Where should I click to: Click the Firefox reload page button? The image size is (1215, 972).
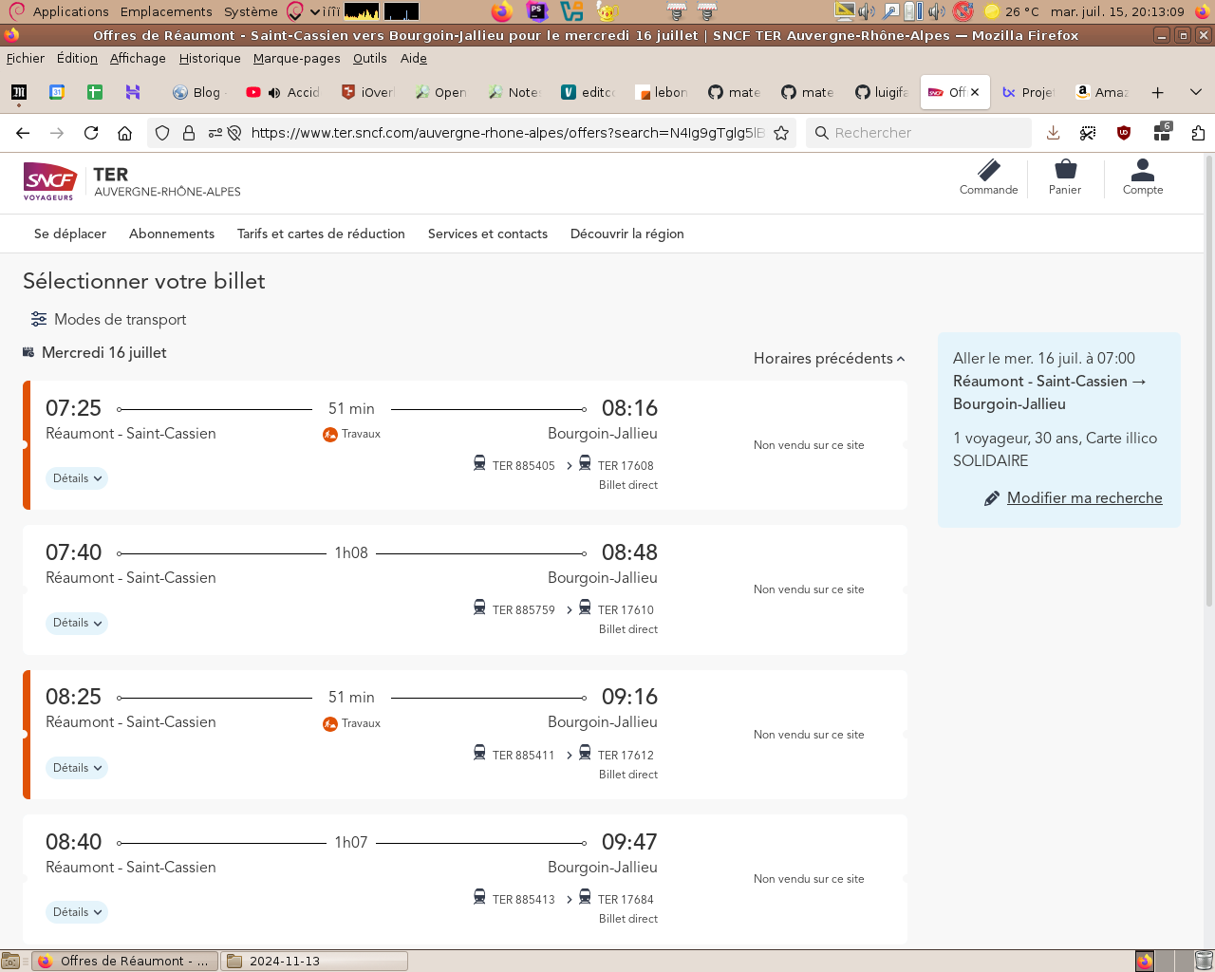pyautogui.click(x=91, y=133)
